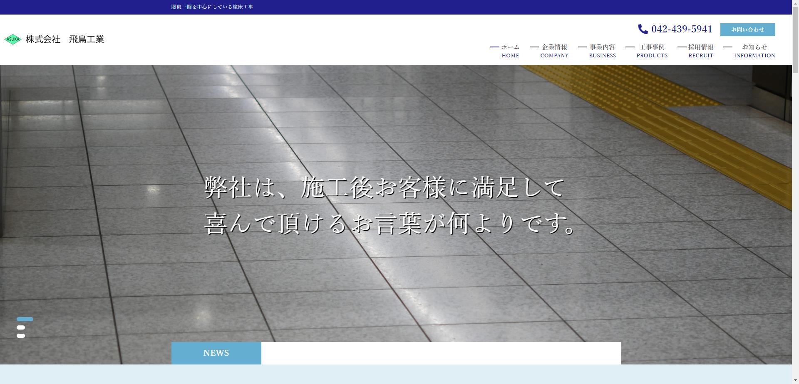Open the 事業内容 BUSINESS page
Image resolution: width=799 pixels, height=384 pixels.
[602, 51]
